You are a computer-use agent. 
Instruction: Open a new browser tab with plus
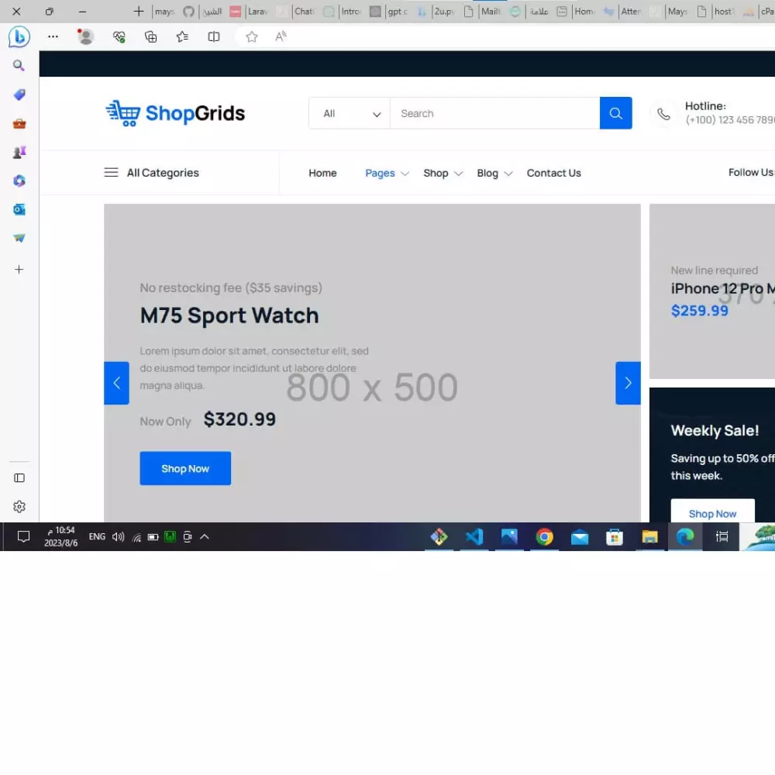click(x=139, y=12)
